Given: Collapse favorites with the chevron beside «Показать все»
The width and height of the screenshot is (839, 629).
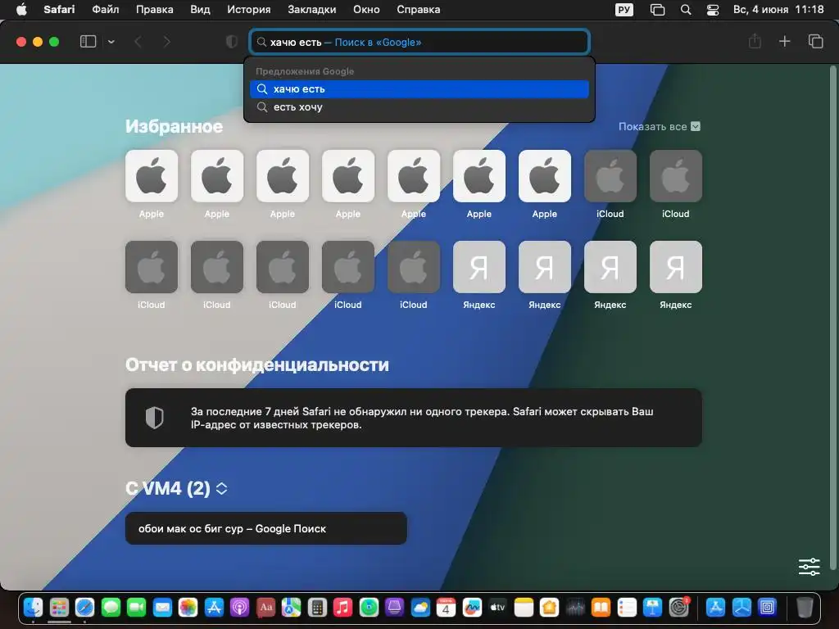Looking at the screenshot, I should point(696,127).
